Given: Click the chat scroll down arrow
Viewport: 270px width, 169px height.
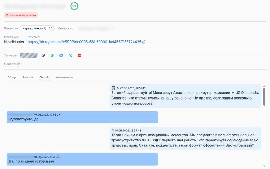Looking at the screenshot, I should (x=264, y=166).
